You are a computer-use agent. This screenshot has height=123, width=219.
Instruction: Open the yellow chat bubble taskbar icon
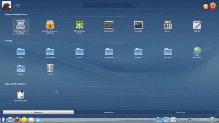pyautogui.click(x=24, y=120)
